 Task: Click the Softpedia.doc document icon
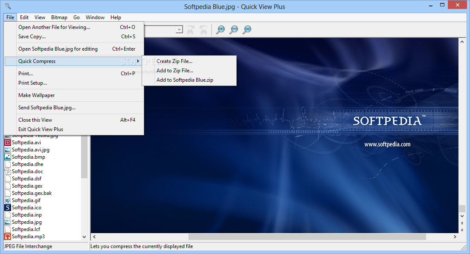(x=8, y=171)
